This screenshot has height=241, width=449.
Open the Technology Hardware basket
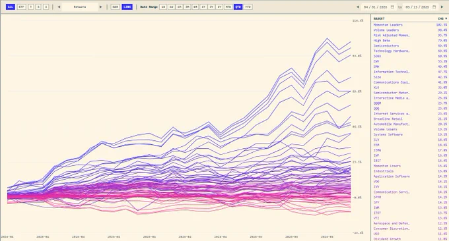pyautogui.click(x=410, y=51)
